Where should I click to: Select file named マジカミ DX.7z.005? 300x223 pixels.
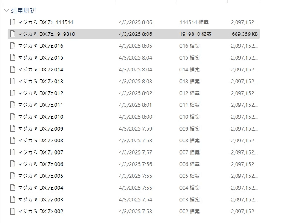coord(40,176)
